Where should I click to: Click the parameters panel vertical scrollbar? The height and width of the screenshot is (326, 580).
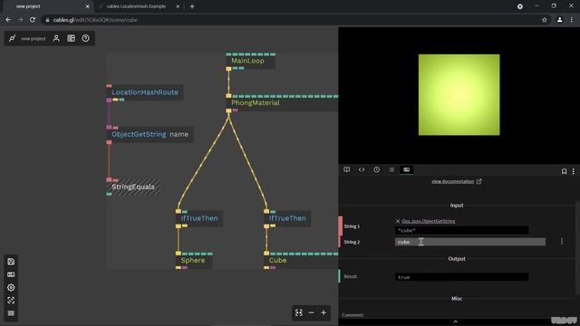click(578, 247)
